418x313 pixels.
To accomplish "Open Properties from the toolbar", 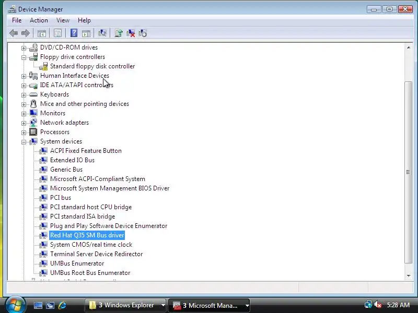I will point(57,33).
